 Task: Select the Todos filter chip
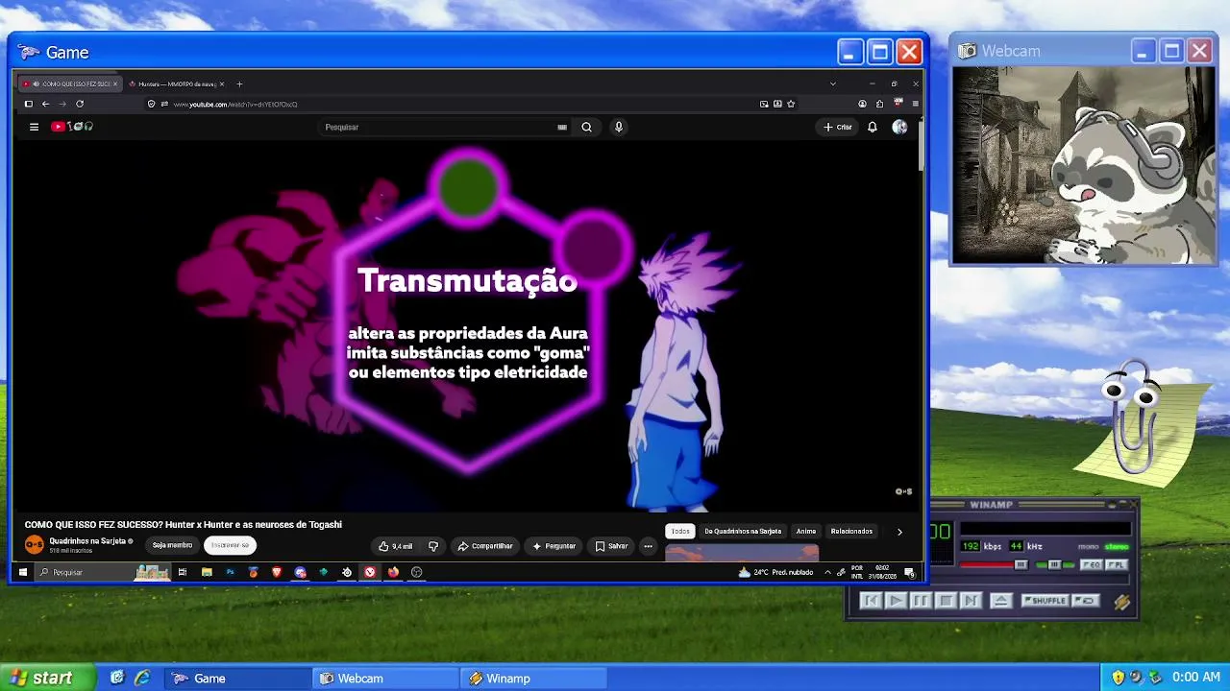click(680, 532)
